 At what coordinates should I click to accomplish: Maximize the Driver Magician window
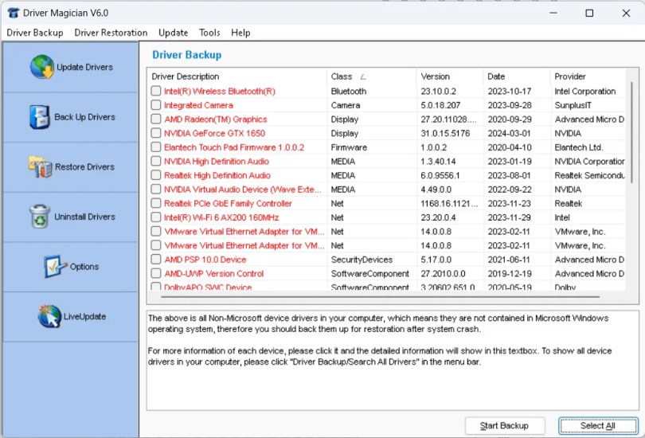589,14
